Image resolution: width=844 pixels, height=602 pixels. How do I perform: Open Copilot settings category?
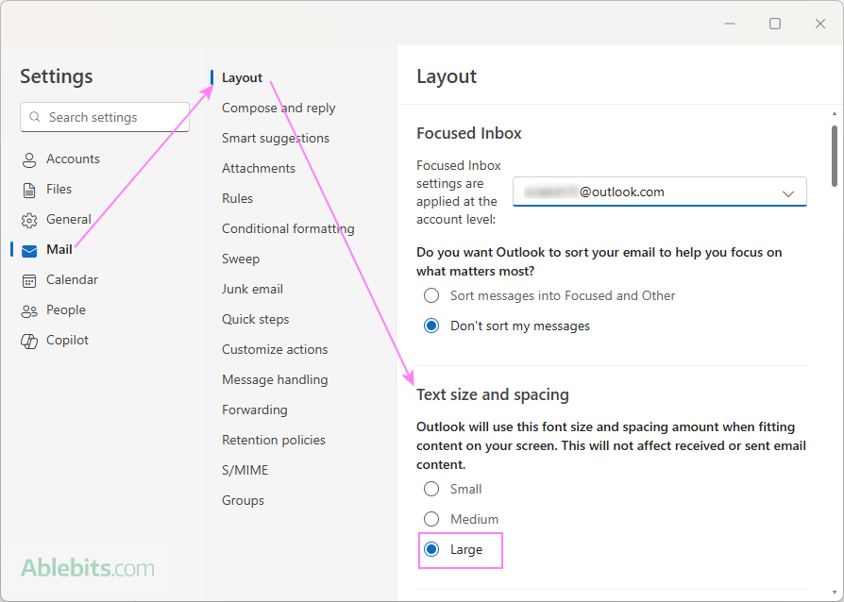[67, 340]
